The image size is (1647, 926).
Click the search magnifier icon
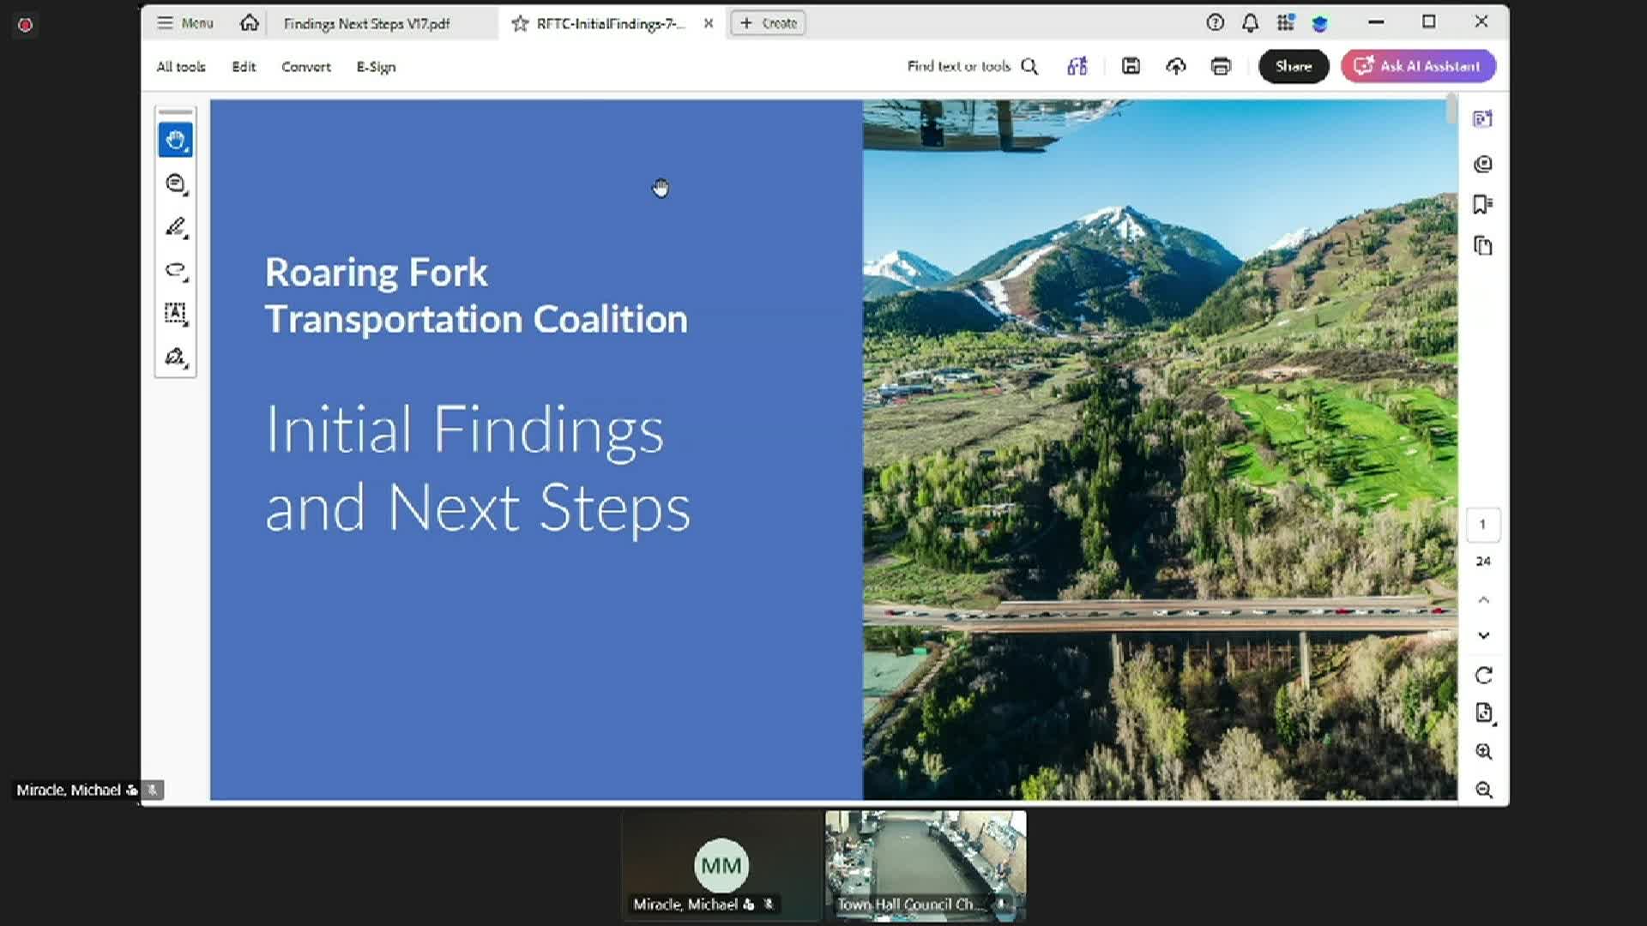tap(1029, 66)
